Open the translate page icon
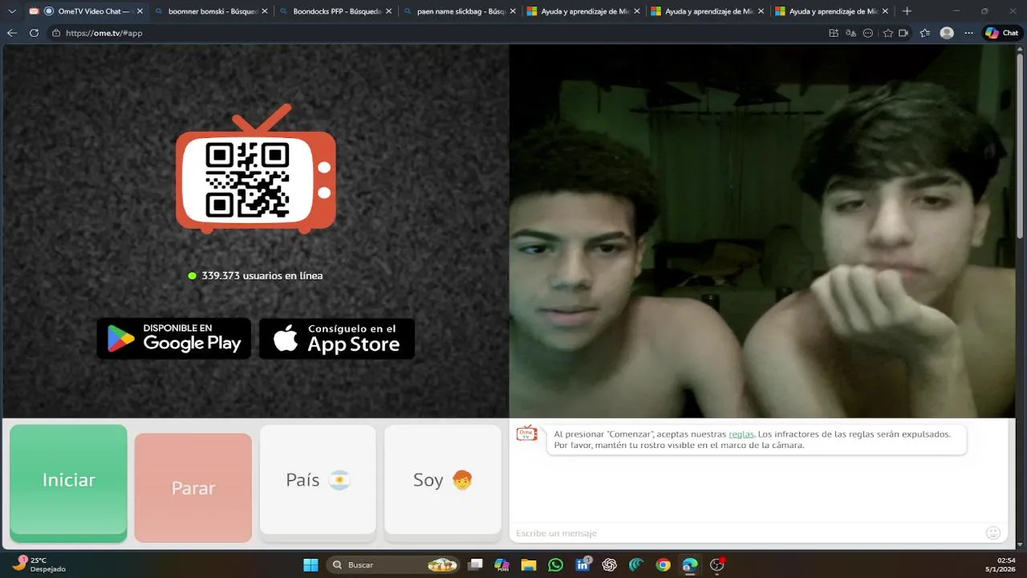Screen dimensions: 1027x578 pyautogui.click(x=851, y=33)
